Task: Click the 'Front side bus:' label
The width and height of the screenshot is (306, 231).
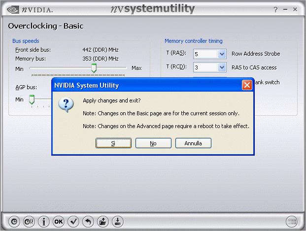Action: (x=33, y=50)
